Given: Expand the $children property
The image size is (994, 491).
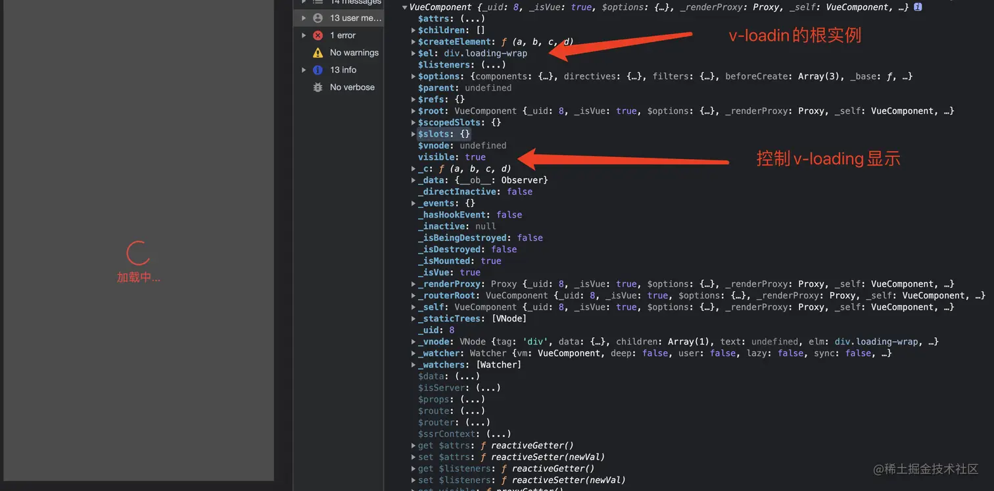Looking at the screenshot, I should pyautogui.click(x=414, y=30).
